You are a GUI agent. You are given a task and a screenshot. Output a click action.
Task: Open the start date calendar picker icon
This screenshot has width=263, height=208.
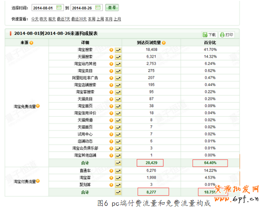(x=59, y=8)
